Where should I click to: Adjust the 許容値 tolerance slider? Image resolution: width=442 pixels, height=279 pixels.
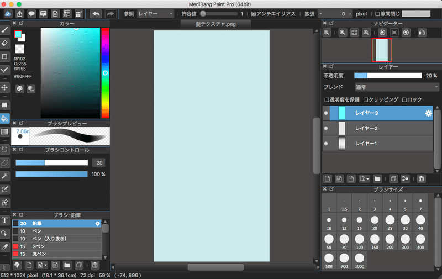(219, 13)
